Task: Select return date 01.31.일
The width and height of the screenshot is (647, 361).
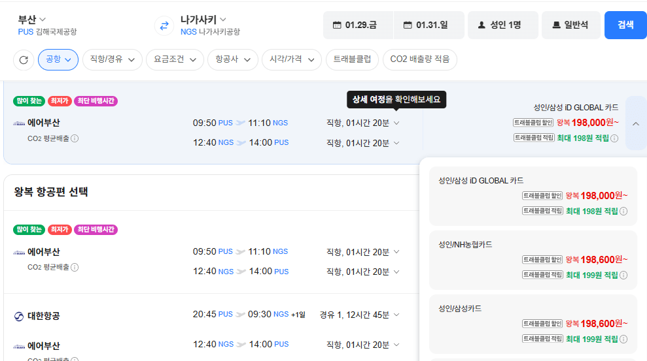Action: coord(429,25)
